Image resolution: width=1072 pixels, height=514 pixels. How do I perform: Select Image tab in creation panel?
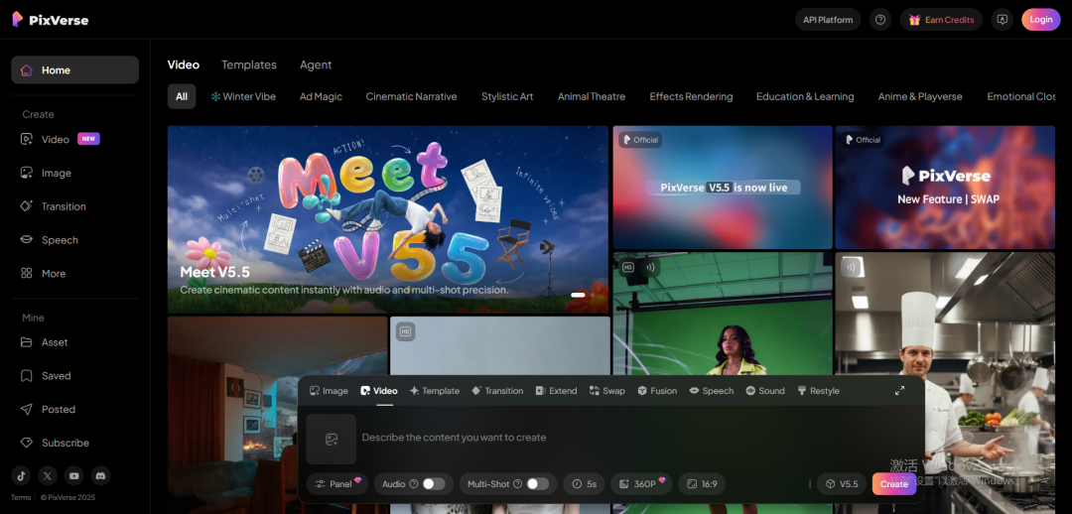(x=329, y=391)
